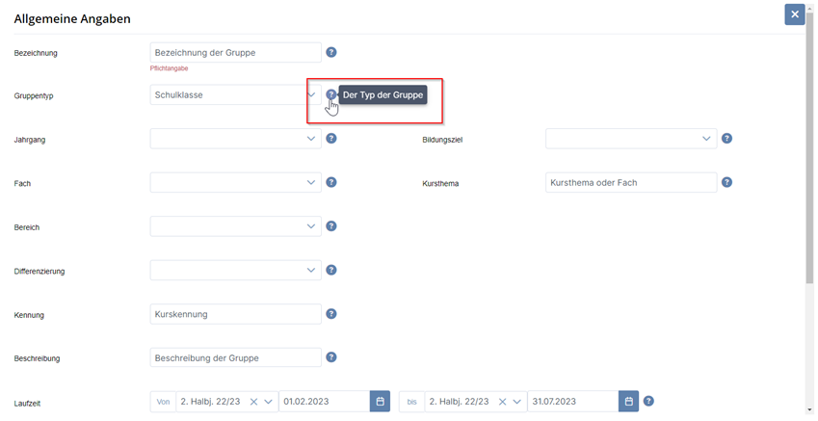Clear the Von semester selection with X
The image size is (818, 421).
click(253, 402)
